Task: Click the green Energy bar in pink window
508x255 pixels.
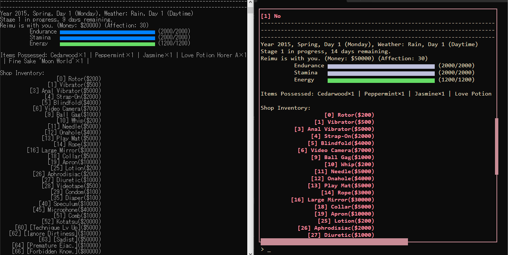Action: pos(381,80)
